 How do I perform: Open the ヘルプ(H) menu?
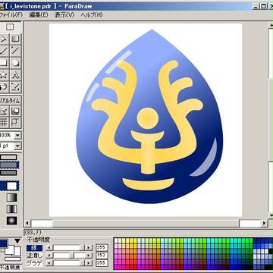(x=92, y=14)
